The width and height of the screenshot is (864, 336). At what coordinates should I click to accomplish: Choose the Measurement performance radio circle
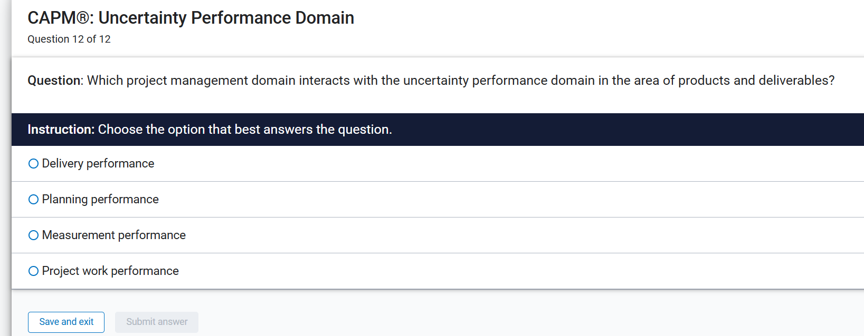coord(33,235)
